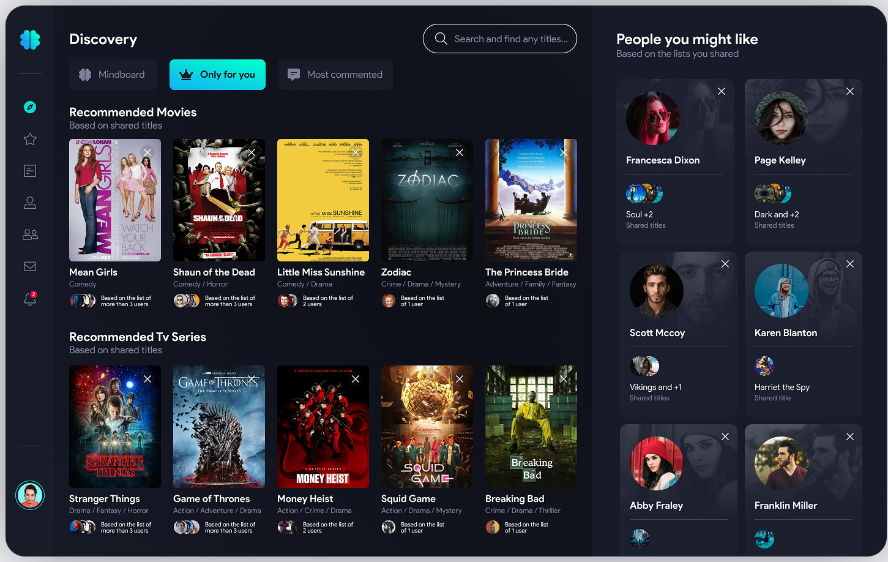Open the star favorites icon in sidebar
This screenshot has width=888, height=562.
[30, 139]
